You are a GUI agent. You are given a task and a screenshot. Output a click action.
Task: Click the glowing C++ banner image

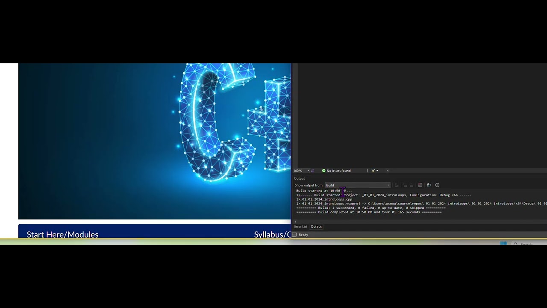(x=154, y=141)
